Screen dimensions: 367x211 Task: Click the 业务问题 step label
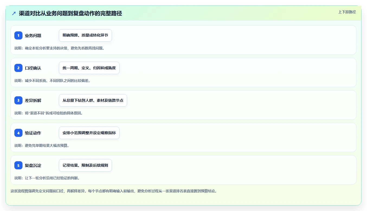33,35
